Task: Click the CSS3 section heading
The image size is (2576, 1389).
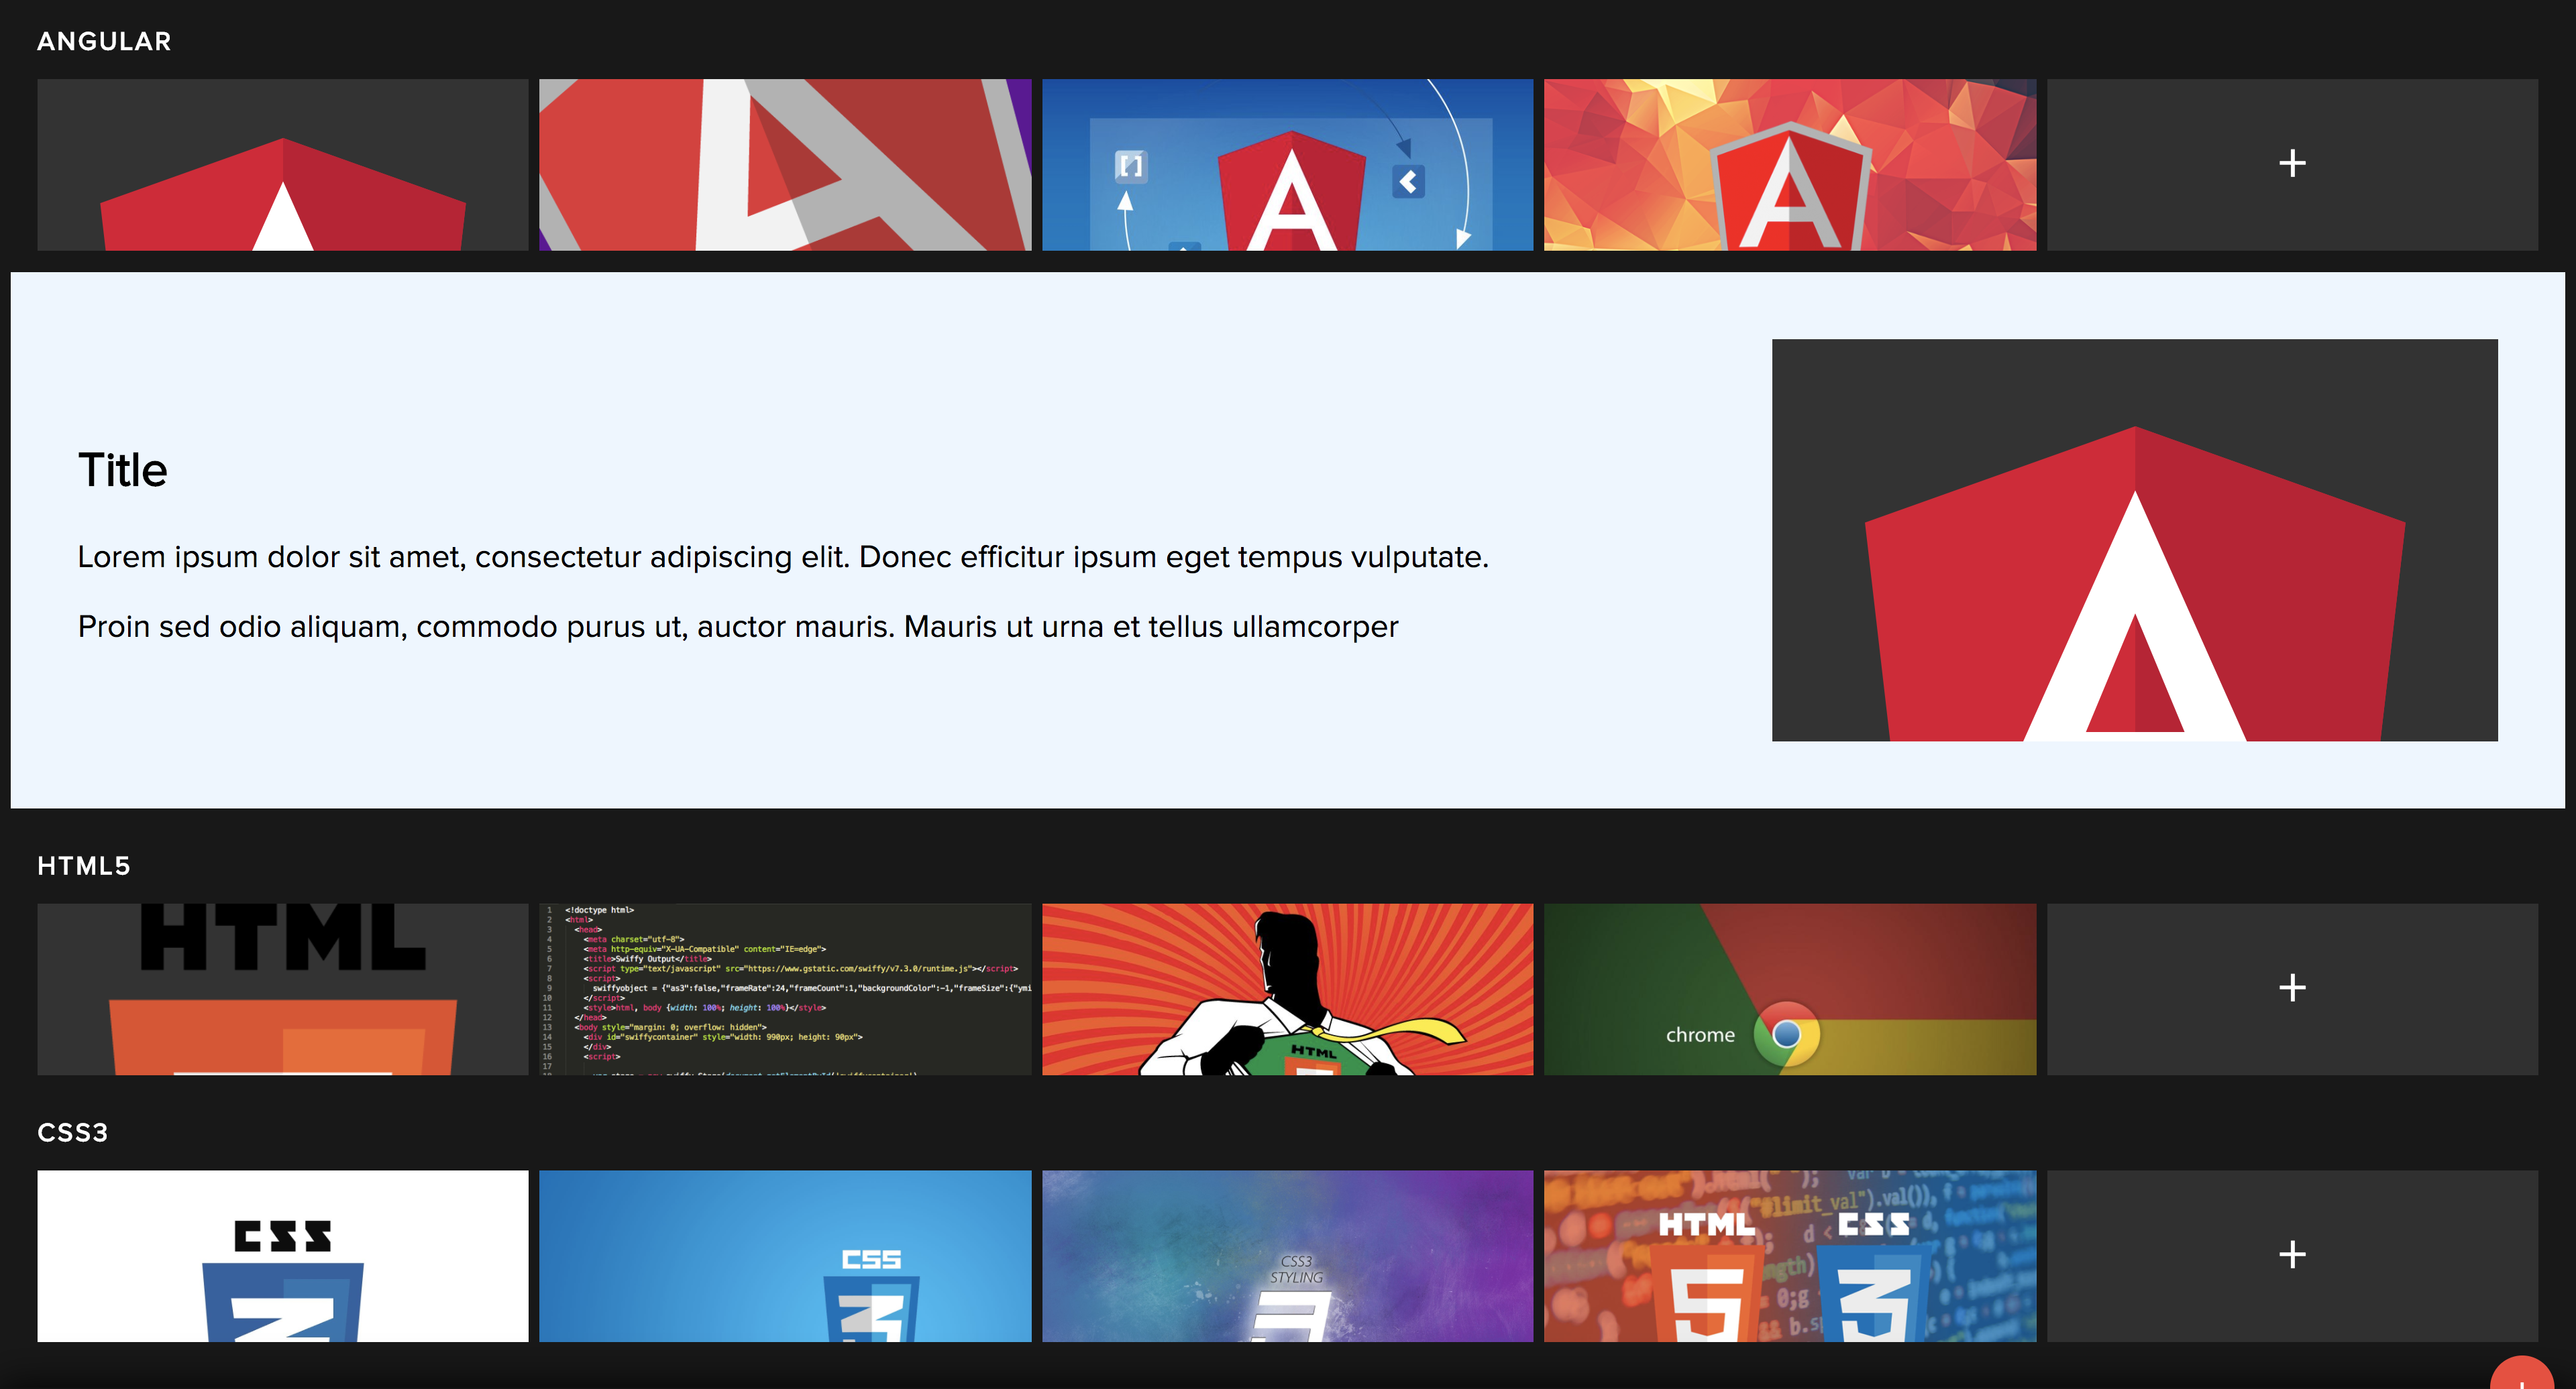Action: tap(72, 1132)
